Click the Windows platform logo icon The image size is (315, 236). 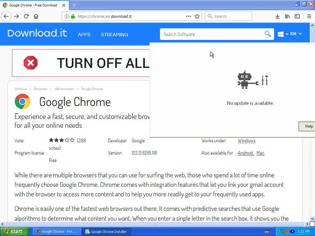(x=281, y=34)
